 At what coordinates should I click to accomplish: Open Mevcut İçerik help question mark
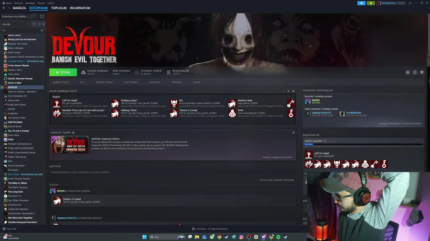(73, 133)
